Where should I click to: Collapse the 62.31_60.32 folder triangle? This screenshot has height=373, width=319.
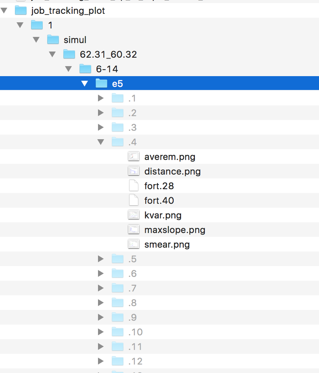coord(53,55)
